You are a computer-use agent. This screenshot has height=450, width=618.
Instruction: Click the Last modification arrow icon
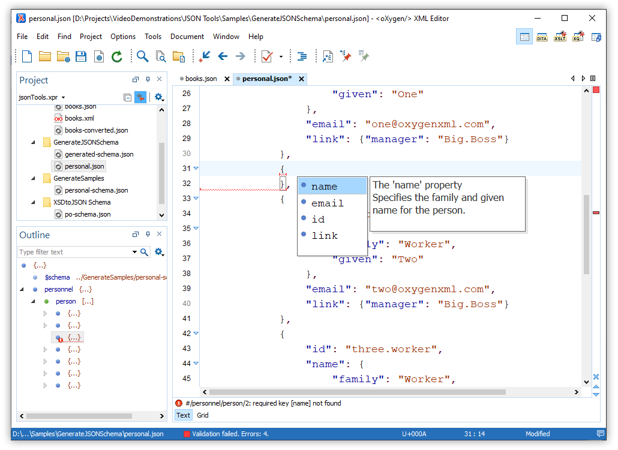tap(204, 56)
